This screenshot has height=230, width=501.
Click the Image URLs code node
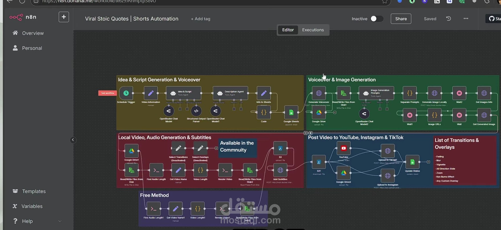[435, 115]
